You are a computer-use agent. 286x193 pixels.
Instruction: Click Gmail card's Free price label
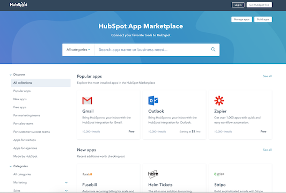131,131
